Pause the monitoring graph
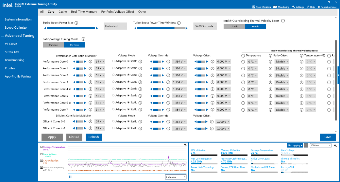This screenshot has height=182, width=340. (x=70, y=177)
